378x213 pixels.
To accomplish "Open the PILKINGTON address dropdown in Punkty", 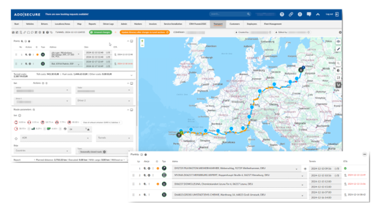I will pos(296,169).
